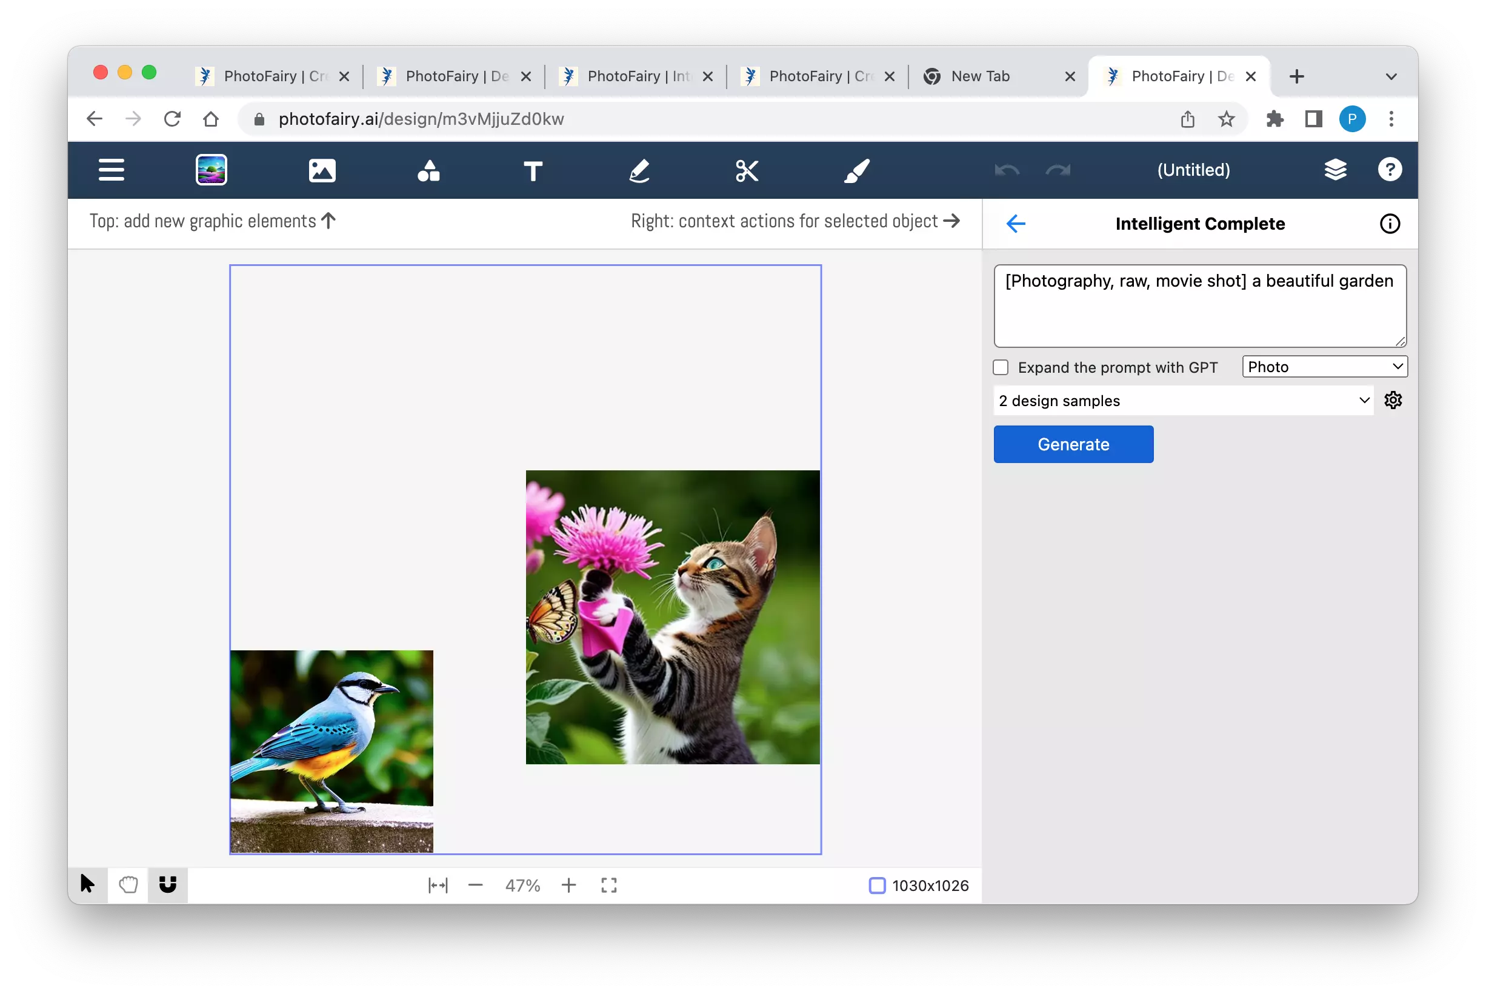Image resolution: width=1486 pixels, height=994 pixels.
Task: Select the cat with flower image
Action: (672, 617)
